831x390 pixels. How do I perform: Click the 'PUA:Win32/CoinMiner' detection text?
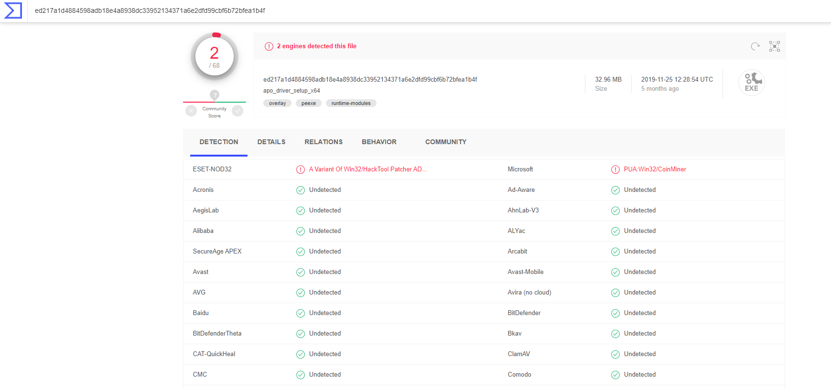(x=655, y=169)
